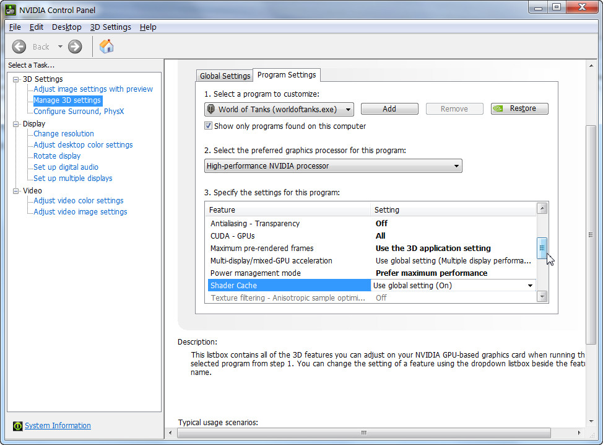Viewport: 603px width, 445px height.
Task: Go to the Home icon
Action: point(106,46)
